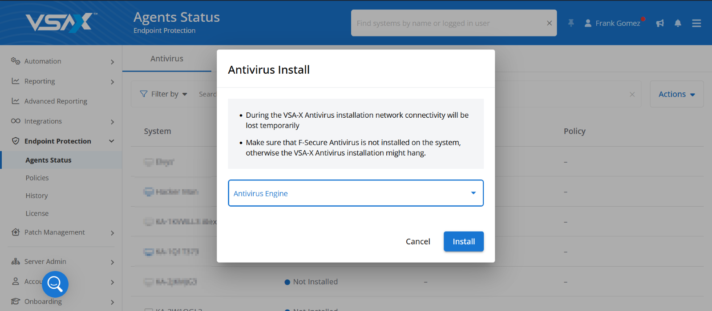Open the announcements megaphone icon
Screen dimensions: 712x311
(660, 23)
